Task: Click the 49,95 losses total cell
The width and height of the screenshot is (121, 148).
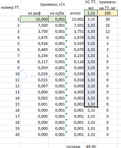Action: pos(91,146)
